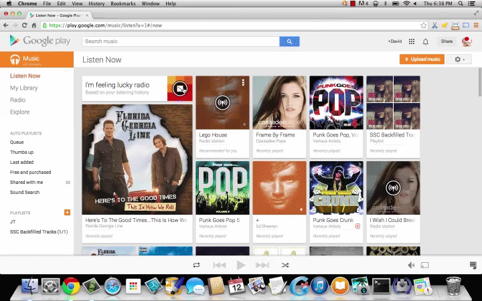Click the Cassadee Pope artist name
482x301 pixels.
point(271,141)
